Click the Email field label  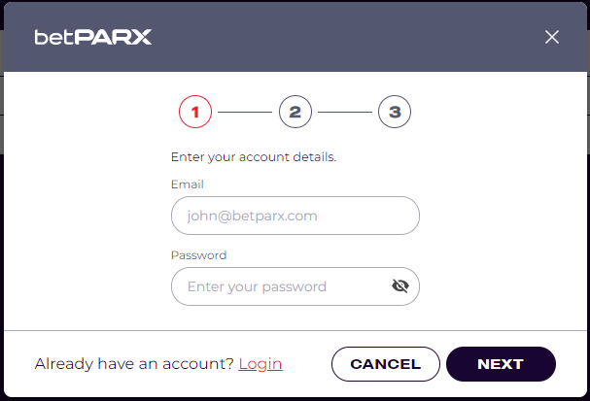click(x=188, y=184)
